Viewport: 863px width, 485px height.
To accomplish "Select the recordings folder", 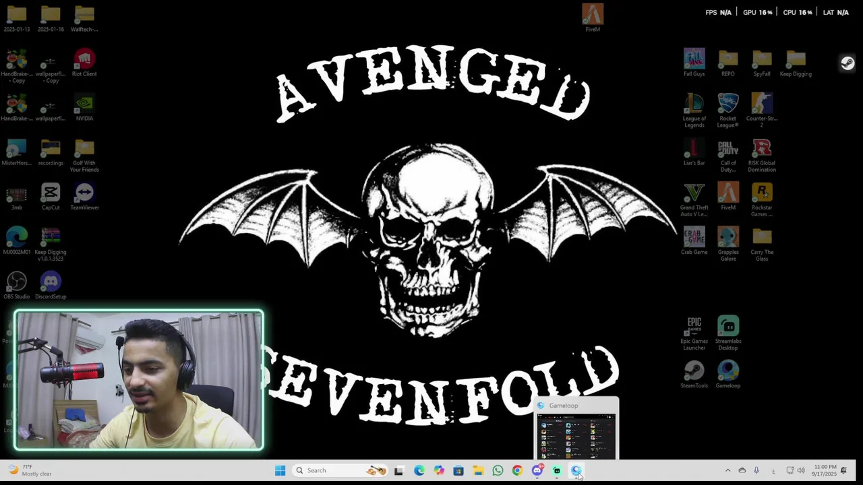I will coord(51,152).
